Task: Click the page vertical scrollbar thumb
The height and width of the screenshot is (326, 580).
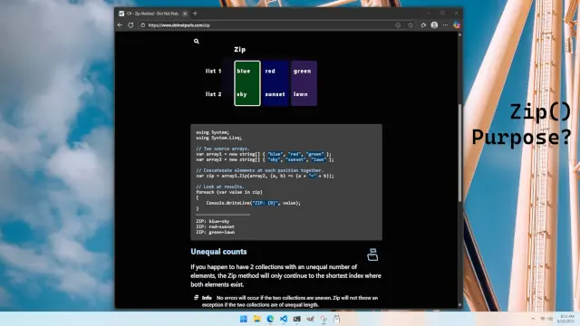Action: (x=459, y=153)
